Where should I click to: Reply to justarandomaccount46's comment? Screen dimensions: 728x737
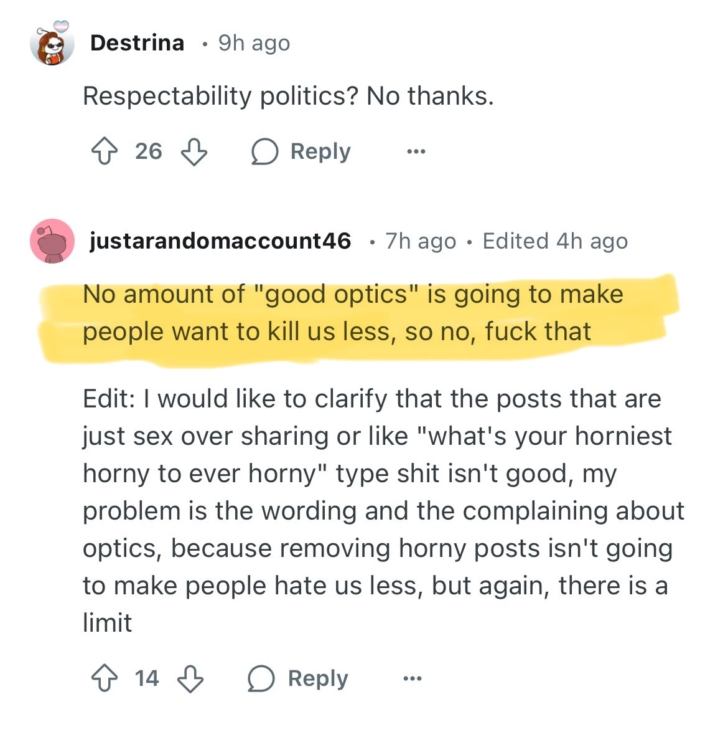click(298, 678)
